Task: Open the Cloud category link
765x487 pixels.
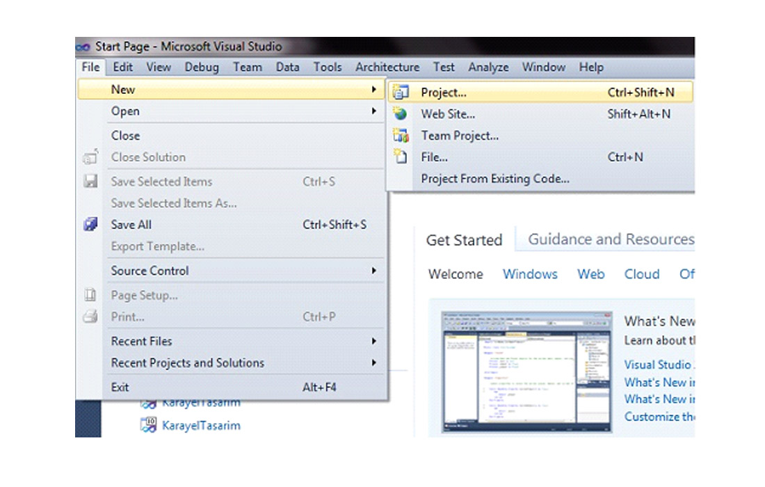Action: (642, 273)
